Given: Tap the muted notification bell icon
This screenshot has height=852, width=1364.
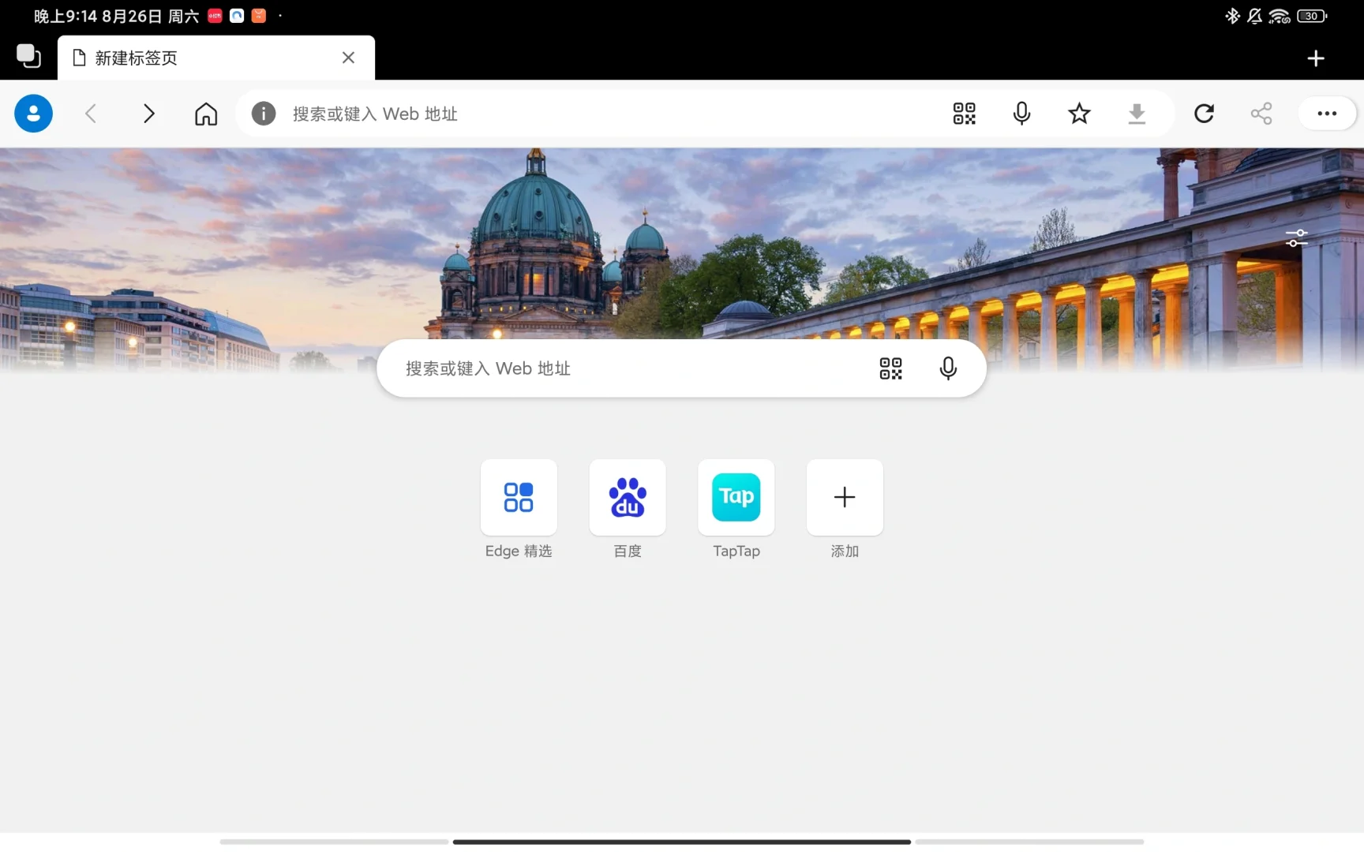Looking at the screenshot, I should 1254,16.
